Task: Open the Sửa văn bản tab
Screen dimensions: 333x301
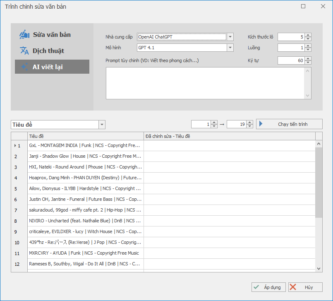Action: 52,35
